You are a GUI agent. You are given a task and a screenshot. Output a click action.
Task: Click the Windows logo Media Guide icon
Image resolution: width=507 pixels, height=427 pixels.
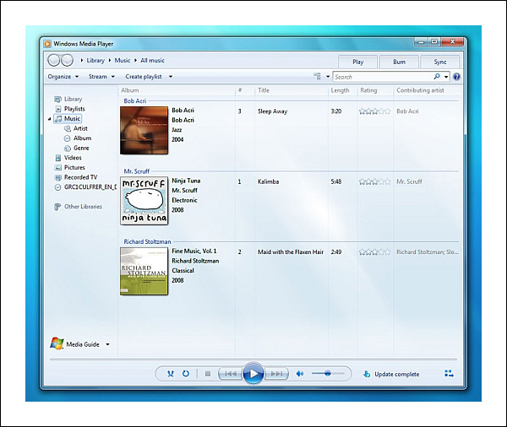coord(57,343)
